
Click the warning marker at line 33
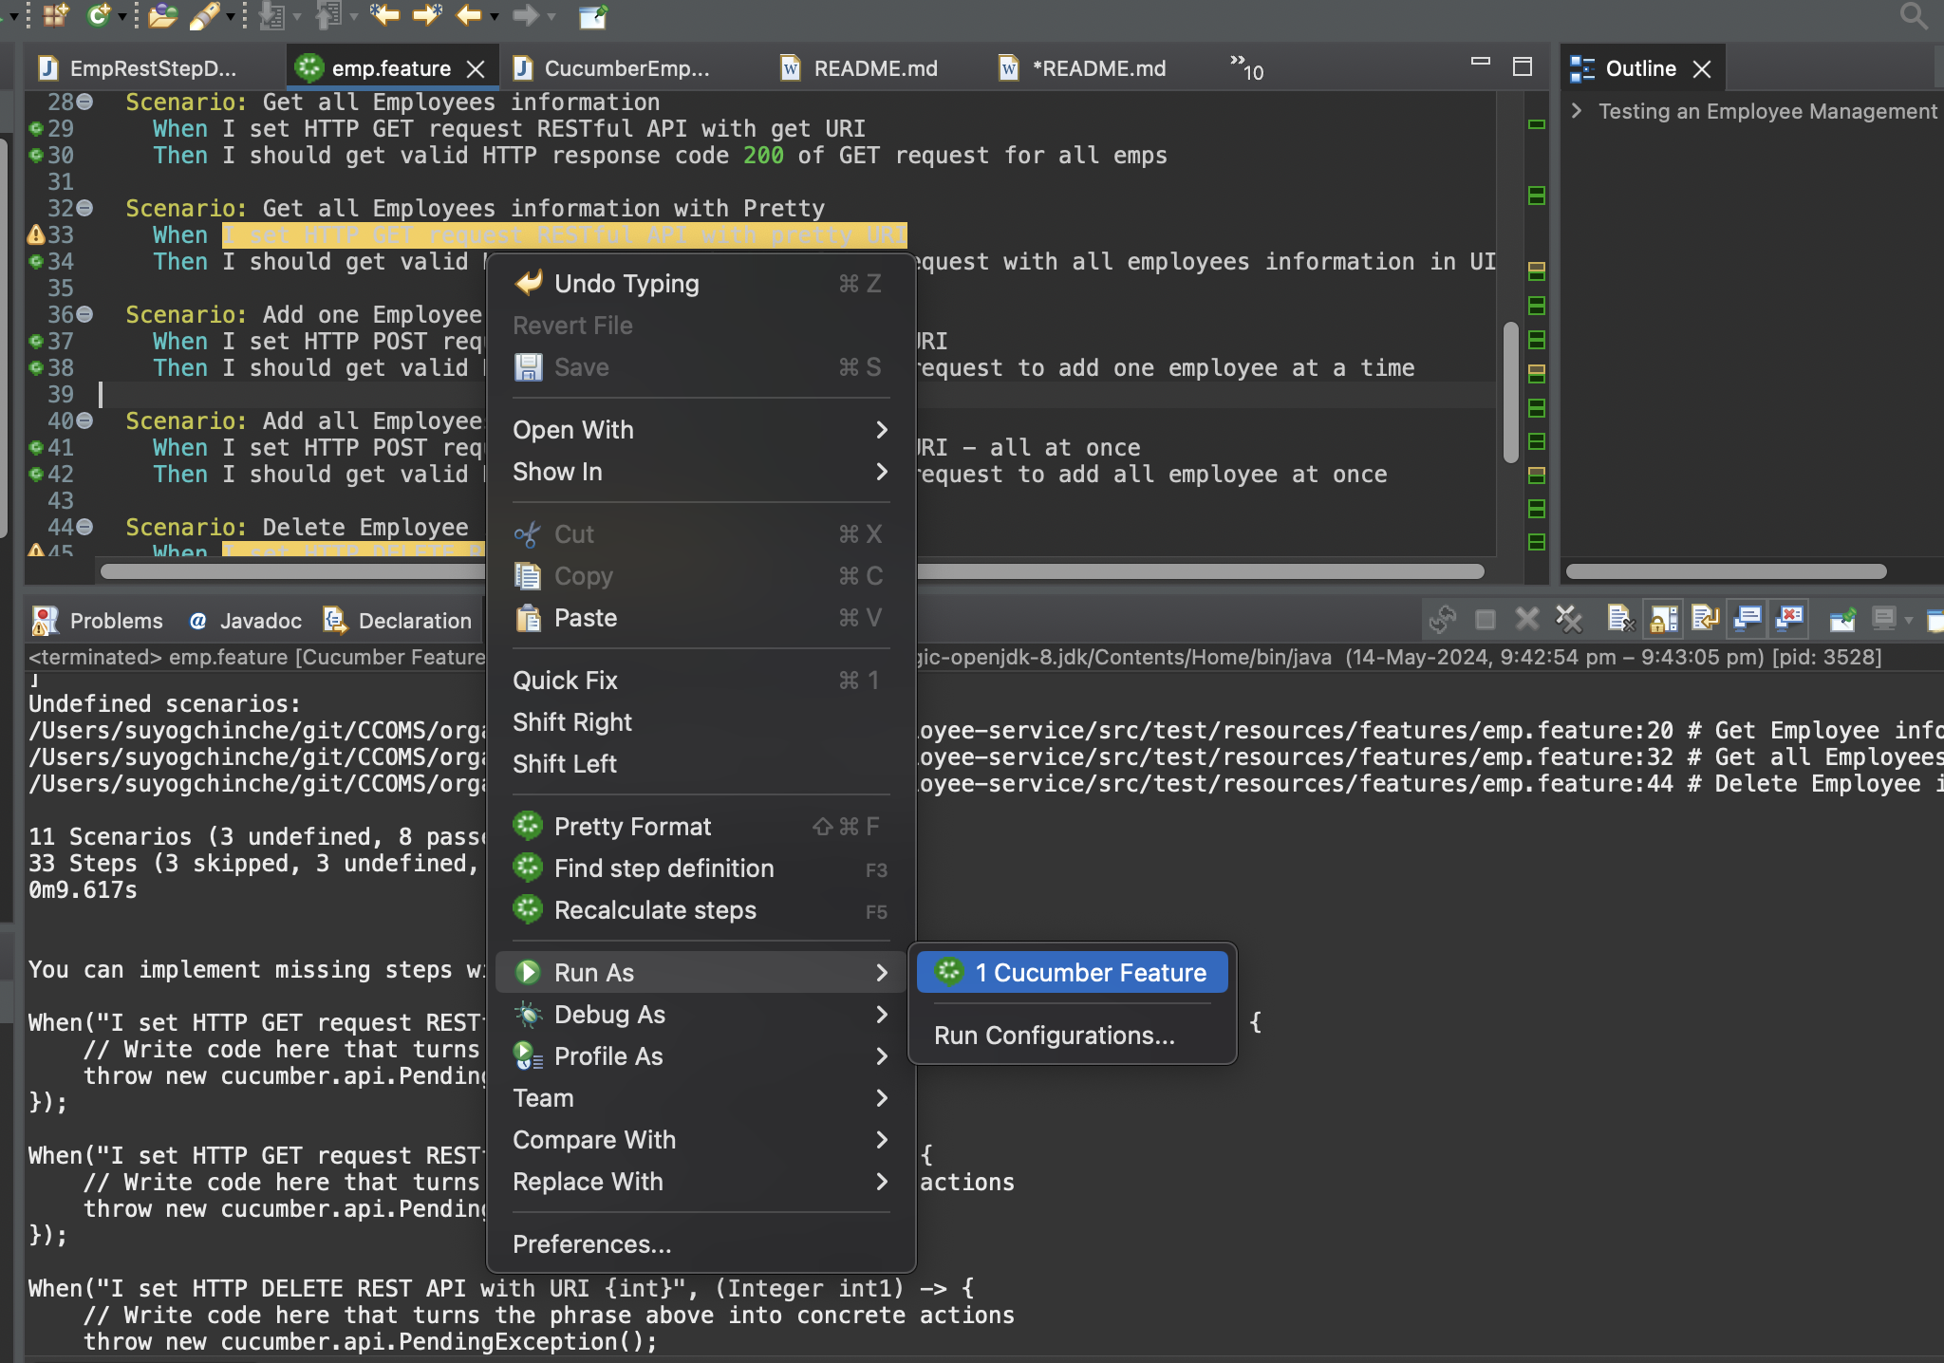[x=36, y=234]
